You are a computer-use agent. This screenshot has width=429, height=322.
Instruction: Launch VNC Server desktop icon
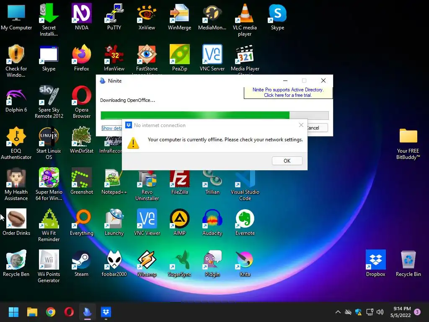pos(212,58)
